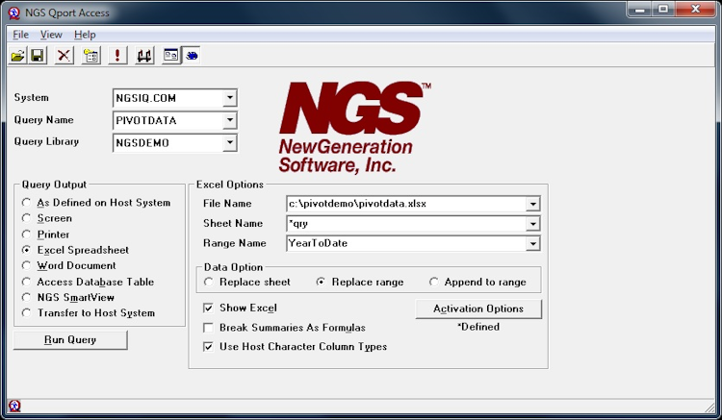Expand the Query Name dropdown arrow

coord(230,120)
